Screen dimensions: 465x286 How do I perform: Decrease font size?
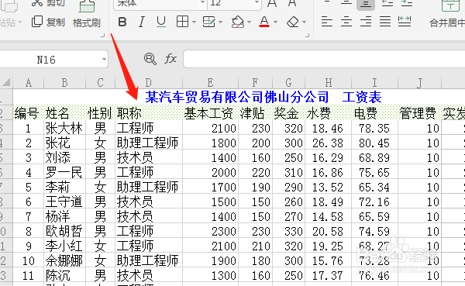pyautogui.click(x=292, y=3)
